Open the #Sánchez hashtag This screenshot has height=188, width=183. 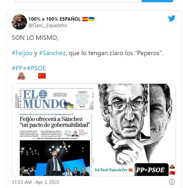[52, 53]
